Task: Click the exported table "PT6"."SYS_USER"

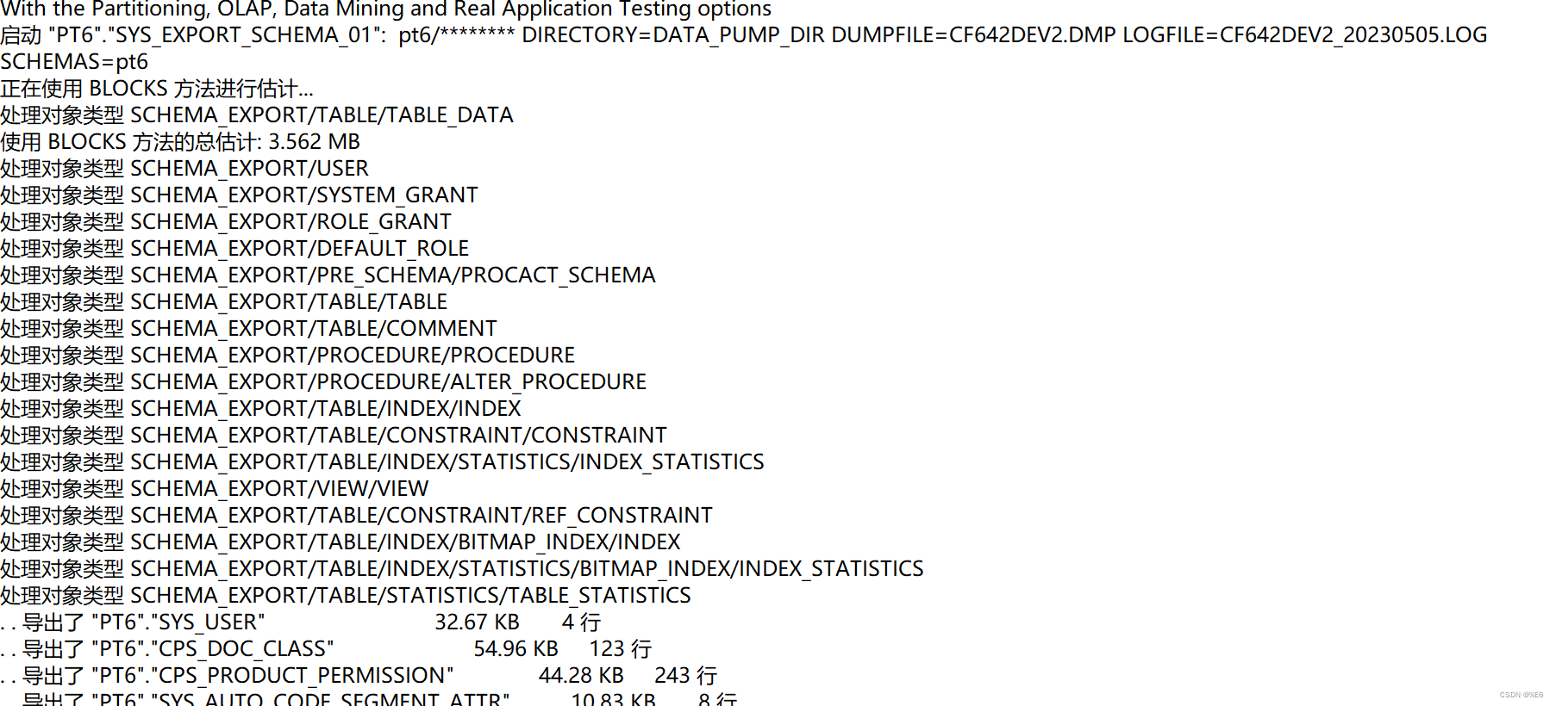Action: pos(178,622)
